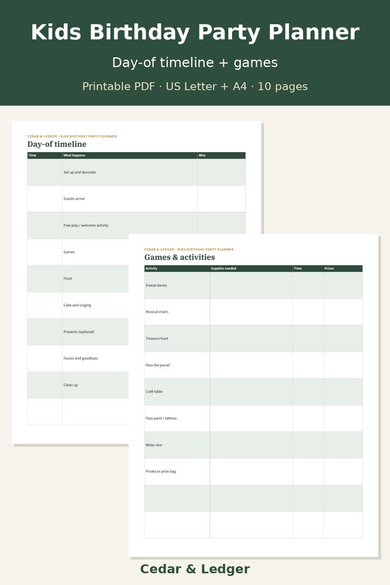
Task: Click the Treasure hunt activity cell
Action: click(x=177, y=338)
